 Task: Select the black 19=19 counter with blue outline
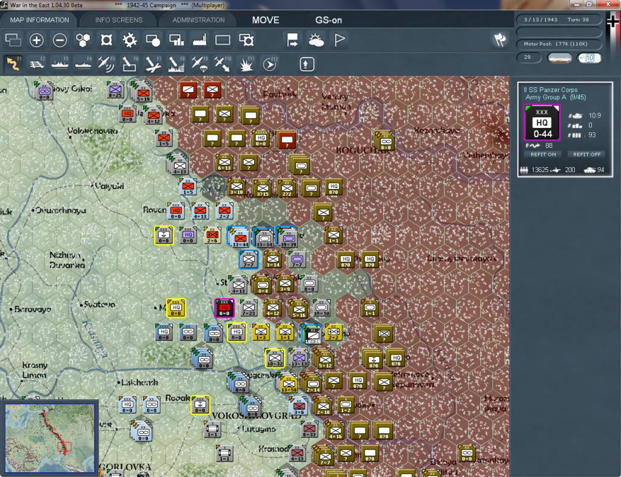tap(312, 334)
